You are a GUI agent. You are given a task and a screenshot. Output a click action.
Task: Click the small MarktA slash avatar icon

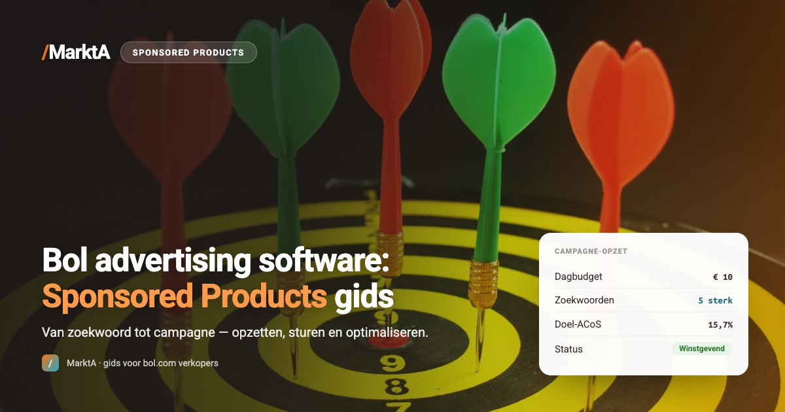tap(50, 363)
